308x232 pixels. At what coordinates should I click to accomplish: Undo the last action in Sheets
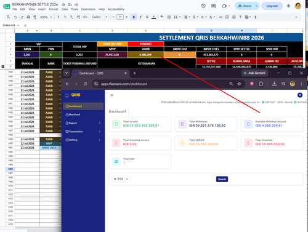point(15,17)
